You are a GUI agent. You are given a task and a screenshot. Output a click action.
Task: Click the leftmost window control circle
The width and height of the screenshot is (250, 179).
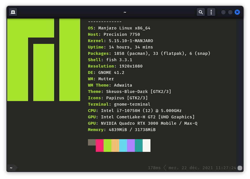click(x=223, y=12)
